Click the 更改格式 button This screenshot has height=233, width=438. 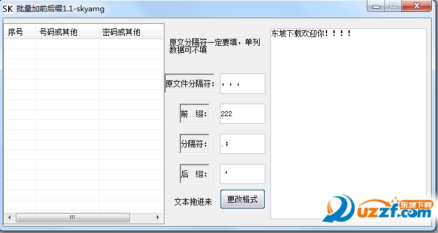pyautogui.click(x=243, y=199)
